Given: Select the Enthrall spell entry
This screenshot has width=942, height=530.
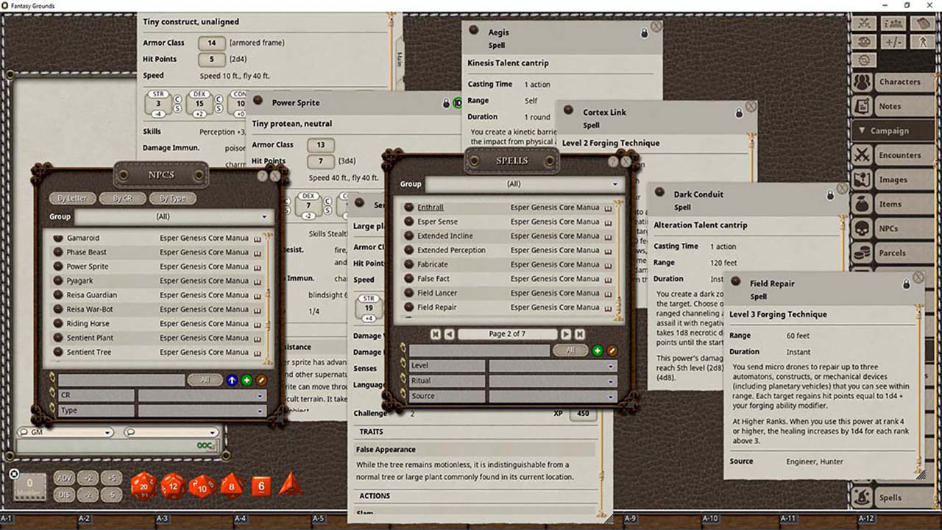Looking at the screenshot, I should click(431, 207).
